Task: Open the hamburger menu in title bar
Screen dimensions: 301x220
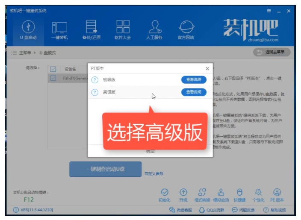Action: pos(269,10)
